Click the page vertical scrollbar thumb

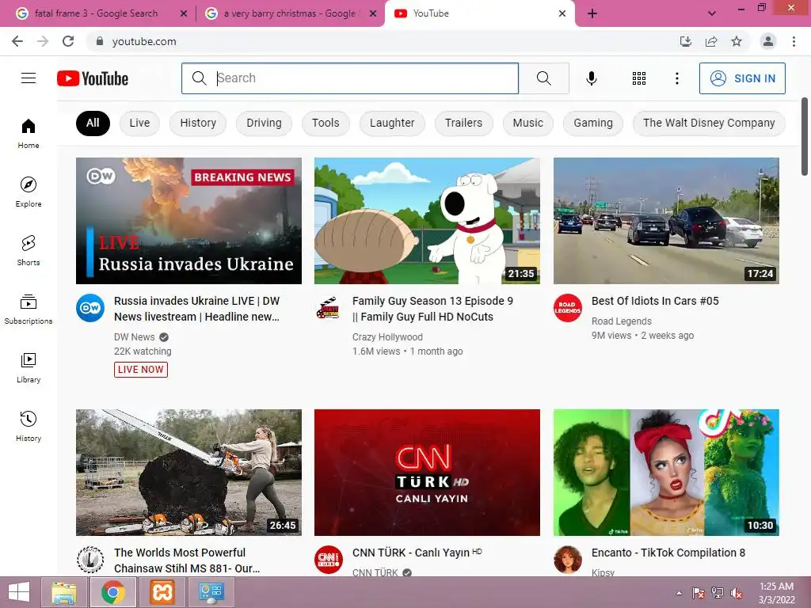coord(805,136)
